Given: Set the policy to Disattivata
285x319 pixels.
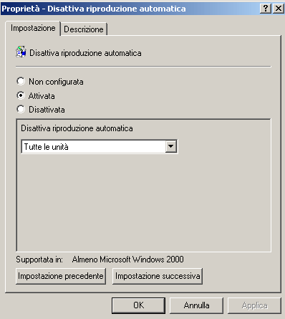Looking at the screenshot, I should pyautogui.click(x=21, y=109).
